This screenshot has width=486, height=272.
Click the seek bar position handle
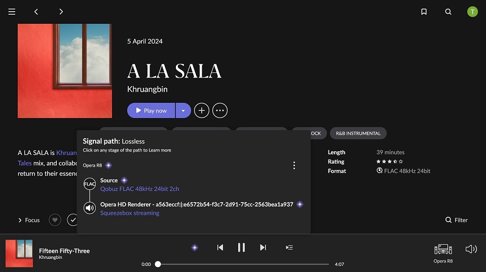coord(158,264)
